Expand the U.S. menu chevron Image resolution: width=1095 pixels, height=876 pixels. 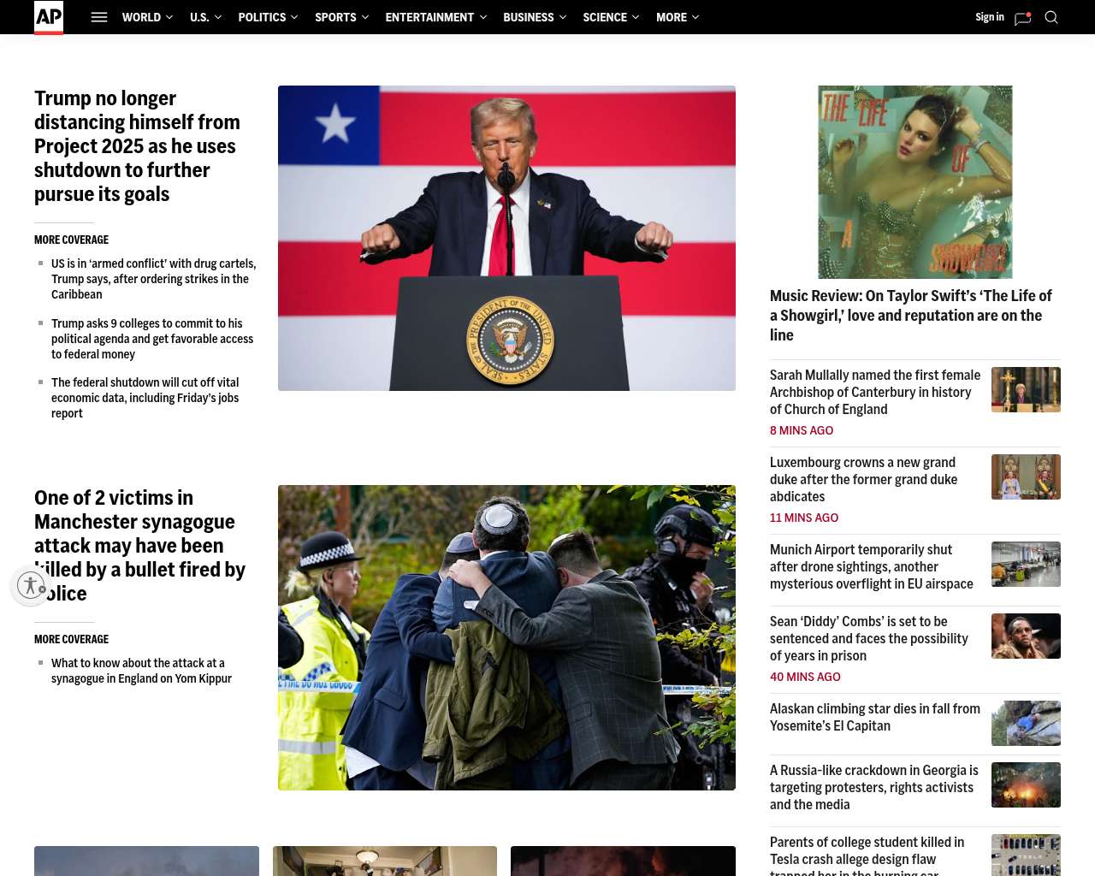click(218, 17)
